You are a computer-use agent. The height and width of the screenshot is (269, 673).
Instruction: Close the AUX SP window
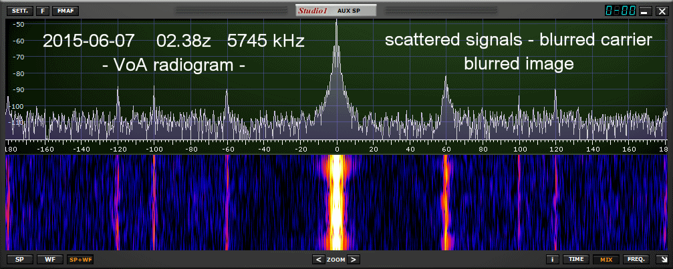tap(662, 11)
